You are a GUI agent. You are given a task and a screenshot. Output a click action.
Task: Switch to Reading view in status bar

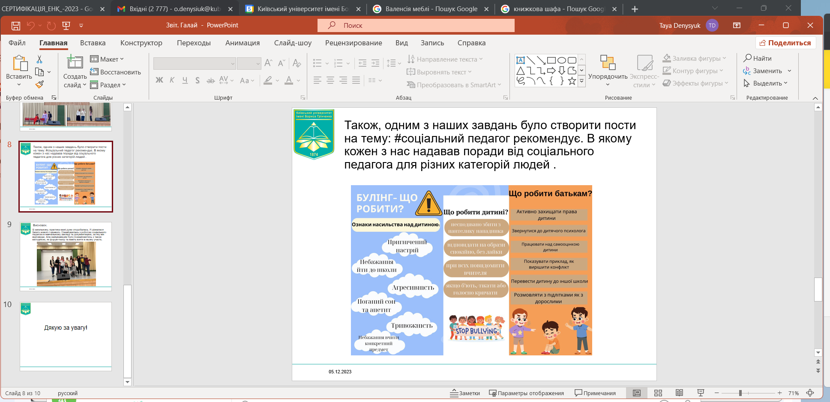679,393
